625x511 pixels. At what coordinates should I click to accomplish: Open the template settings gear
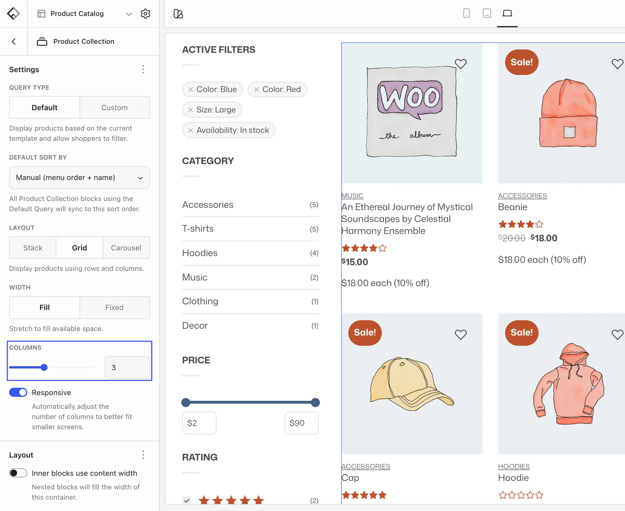145,14
